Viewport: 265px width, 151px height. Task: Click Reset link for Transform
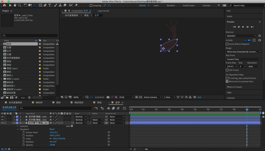click(52, 129)
